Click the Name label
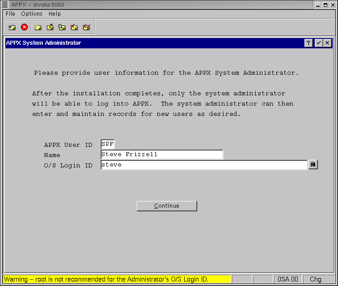This screenshot has height=286, width=338. (x=52, y=155)
